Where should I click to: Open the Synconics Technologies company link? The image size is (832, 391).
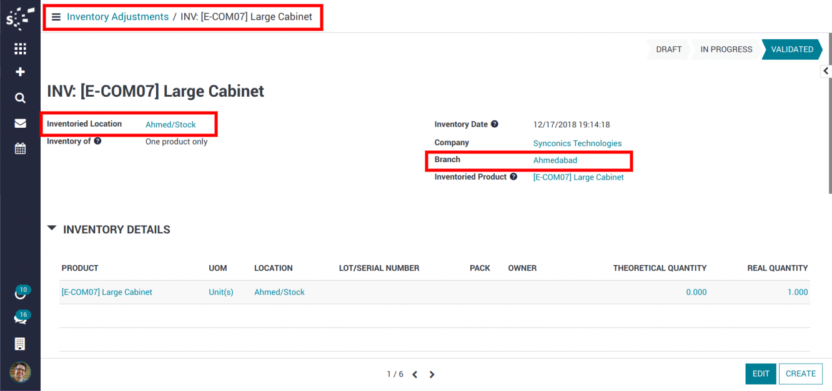tap(577, 143)
